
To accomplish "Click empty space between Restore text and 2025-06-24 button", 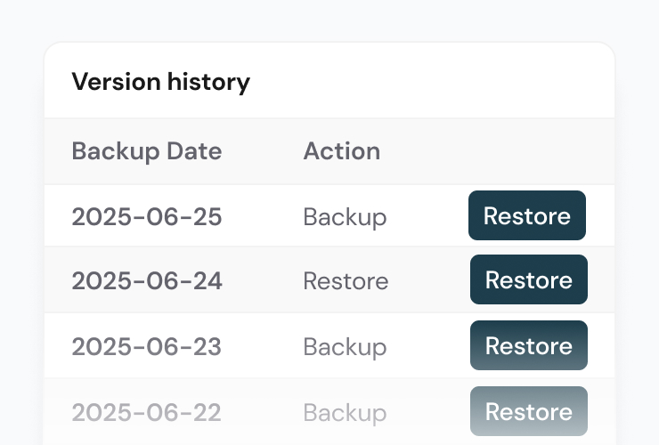I will tap(429, 281).
